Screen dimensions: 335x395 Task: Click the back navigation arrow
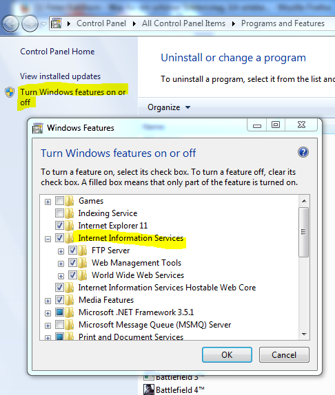click(x=10, y=24)
